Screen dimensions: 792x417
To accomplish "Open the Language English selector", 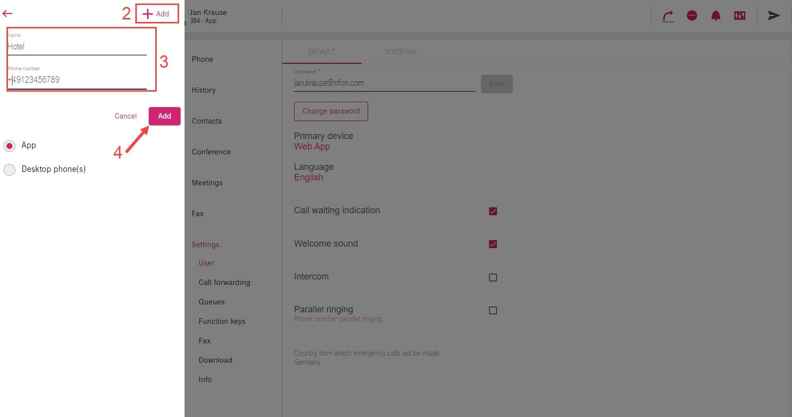I will [x=308, y=178].
